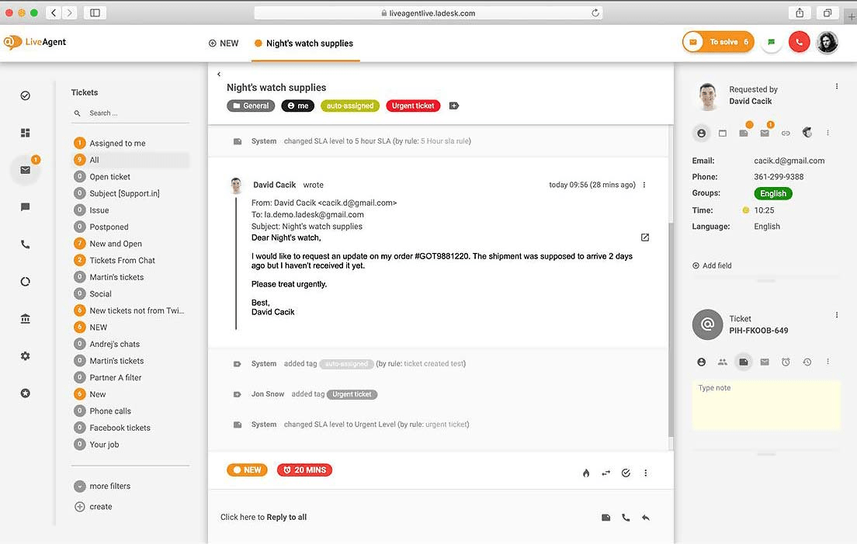The image size is (857, 544).
Task: Select the Chats icon in left sidebar
Action: pyautogui.click(x=25, y=206)
